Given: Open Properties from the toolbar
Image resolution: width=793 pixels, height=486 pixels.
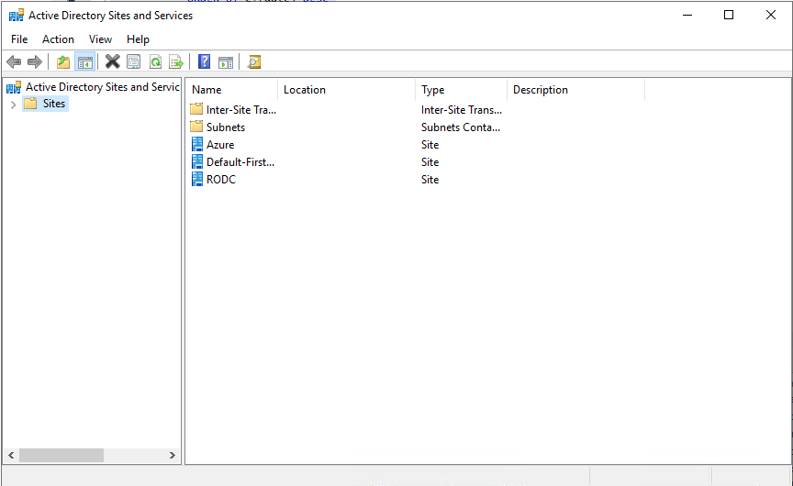Looking at the screenshot, I should point(133,62).
